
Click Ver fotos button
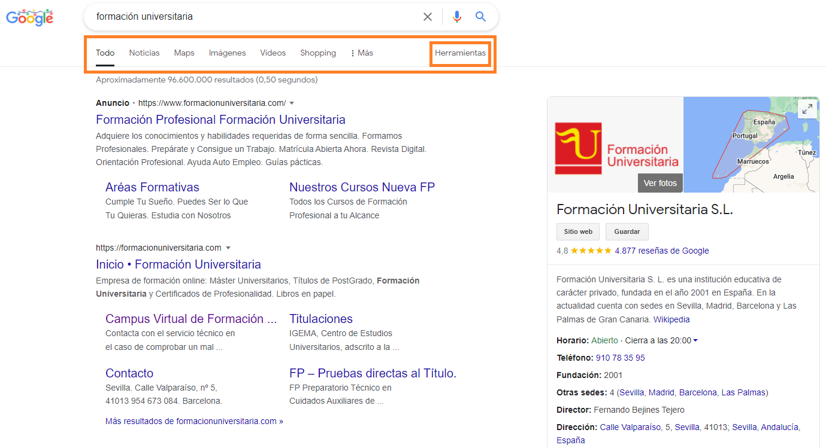660,183
